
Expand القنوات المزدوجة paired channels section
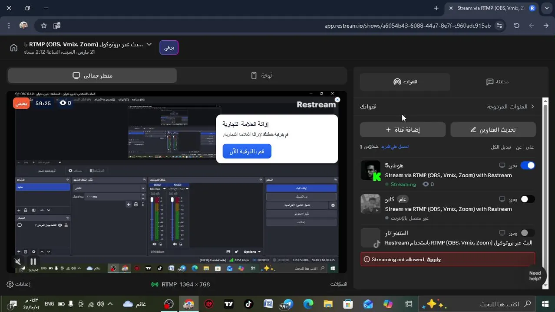pyautogui.click(x=511, y=107)
